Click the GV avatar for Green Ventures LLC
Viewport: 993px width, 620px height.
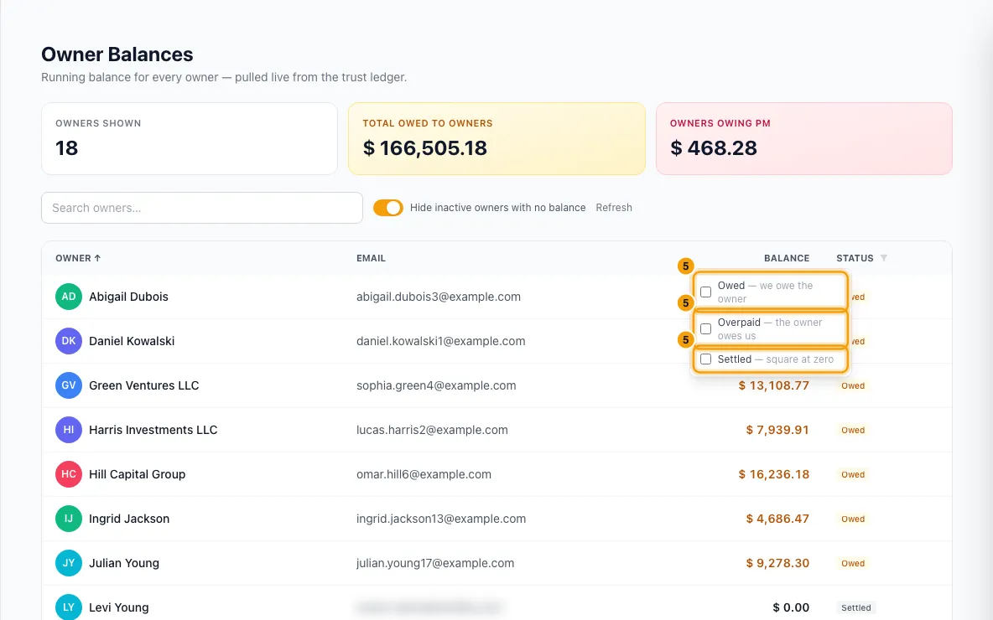(x=69, y=385)
